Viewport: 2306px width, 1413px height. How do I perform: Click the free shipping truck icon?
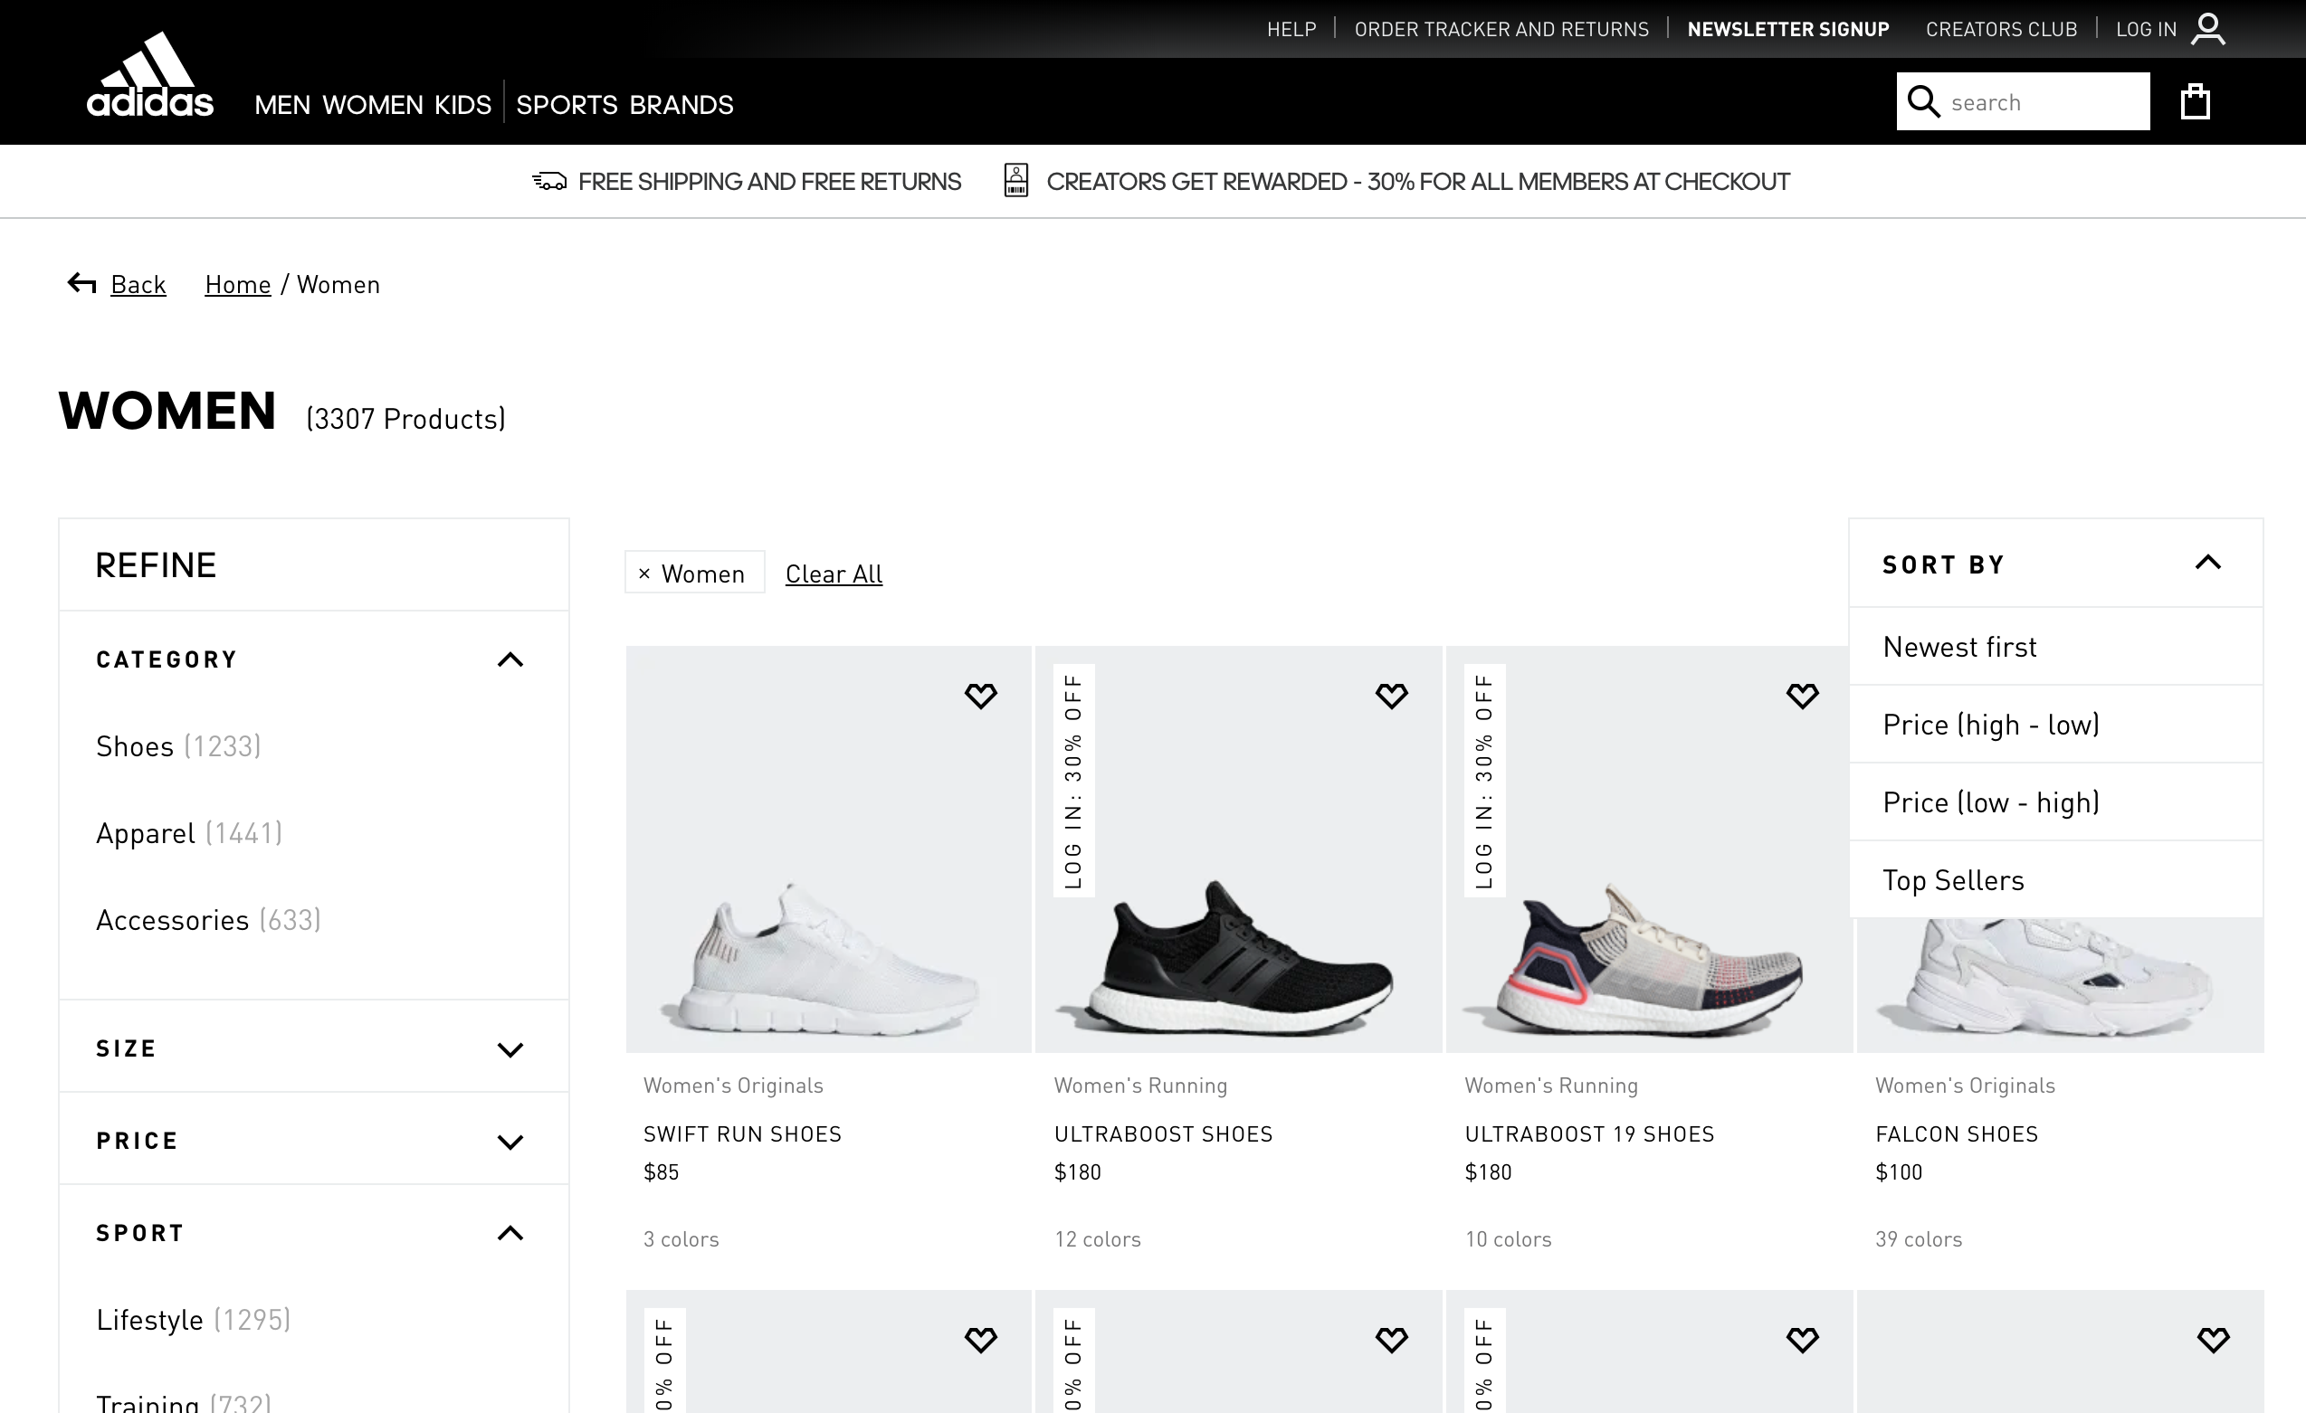point(549,182)
